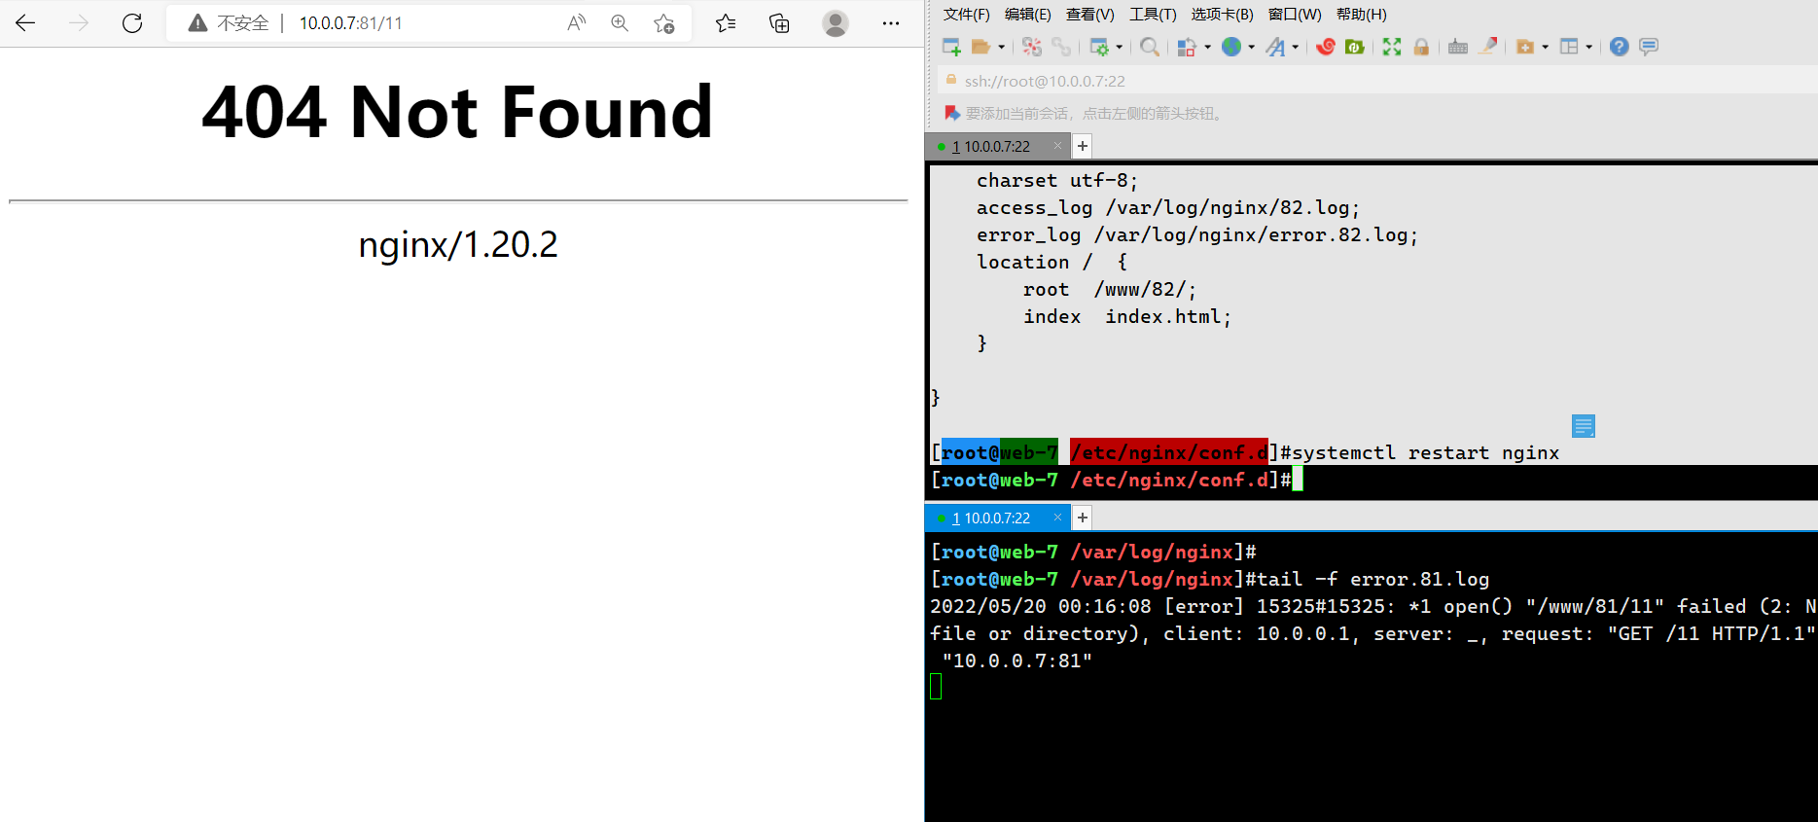Open the 工具(T) menu
The width and height of the screenshot is (1818, 822).
[x=1153, y=15]
